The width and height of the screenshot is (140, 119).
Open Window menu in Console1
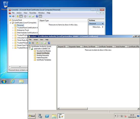(41, 13)
